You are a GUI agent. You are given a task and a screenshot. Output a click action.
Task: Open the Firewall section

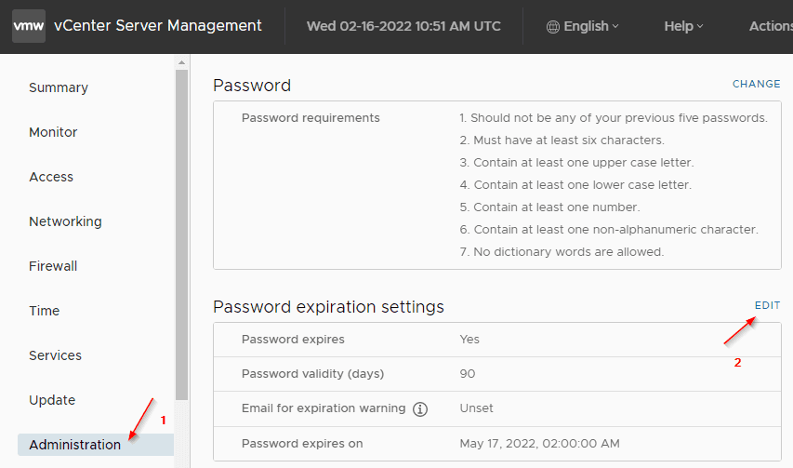(53, 266)
